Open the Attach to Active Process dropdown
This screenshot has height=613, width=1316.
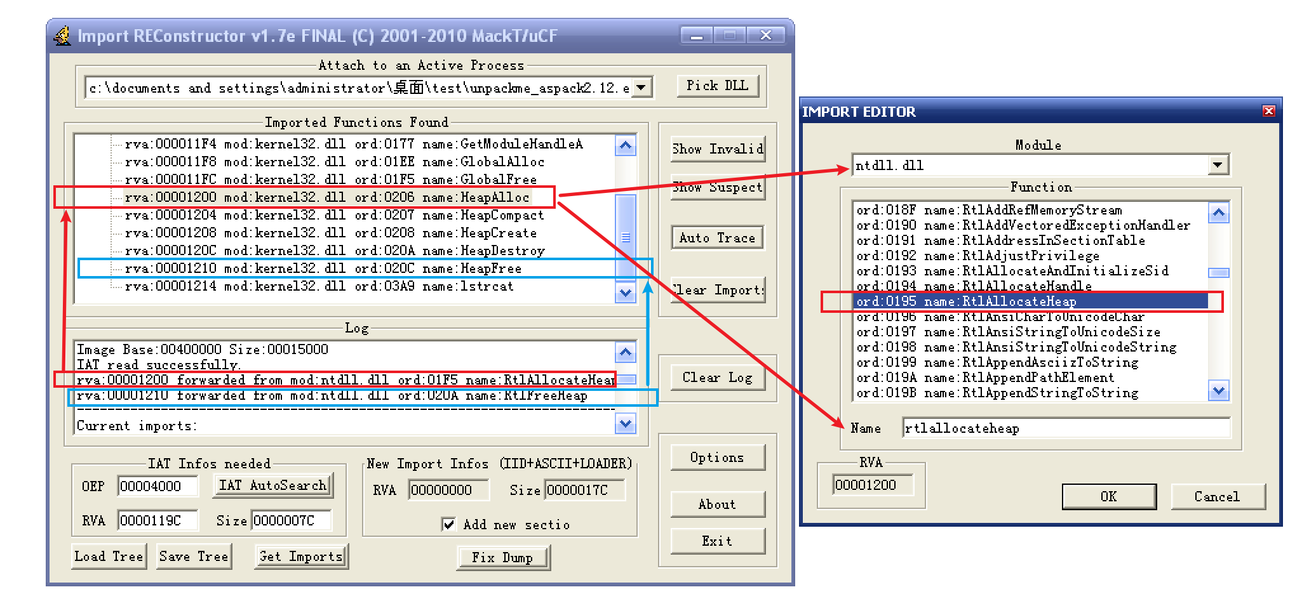coord(641,88)
